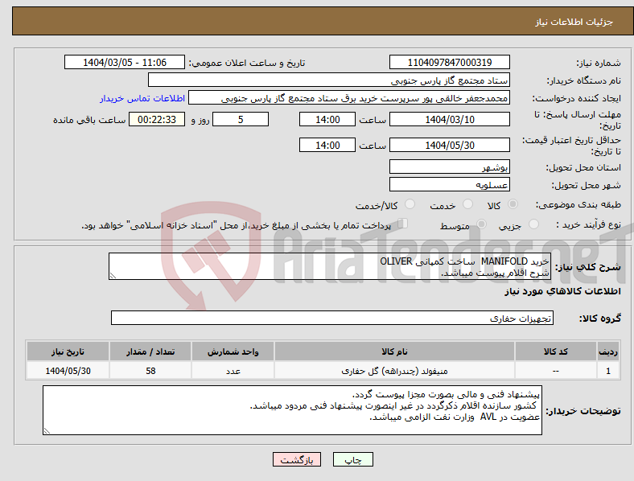Open اطلاعات تماس خریدار link

tap(142, 98)
